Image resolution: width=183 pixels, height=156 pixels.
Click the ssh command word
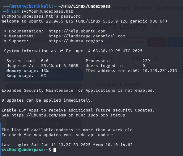coord(15,11)
